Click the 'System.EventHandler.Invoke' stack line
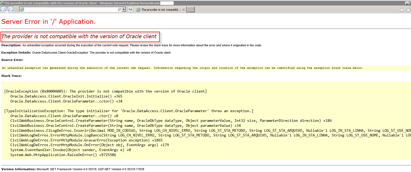411x172 pixels. [71, 150]
